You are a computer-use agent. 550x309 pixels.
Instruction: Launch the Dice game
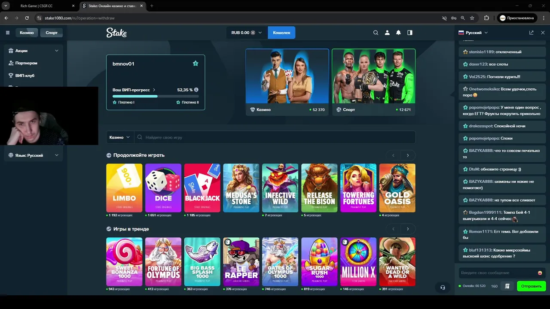point(163,188)
